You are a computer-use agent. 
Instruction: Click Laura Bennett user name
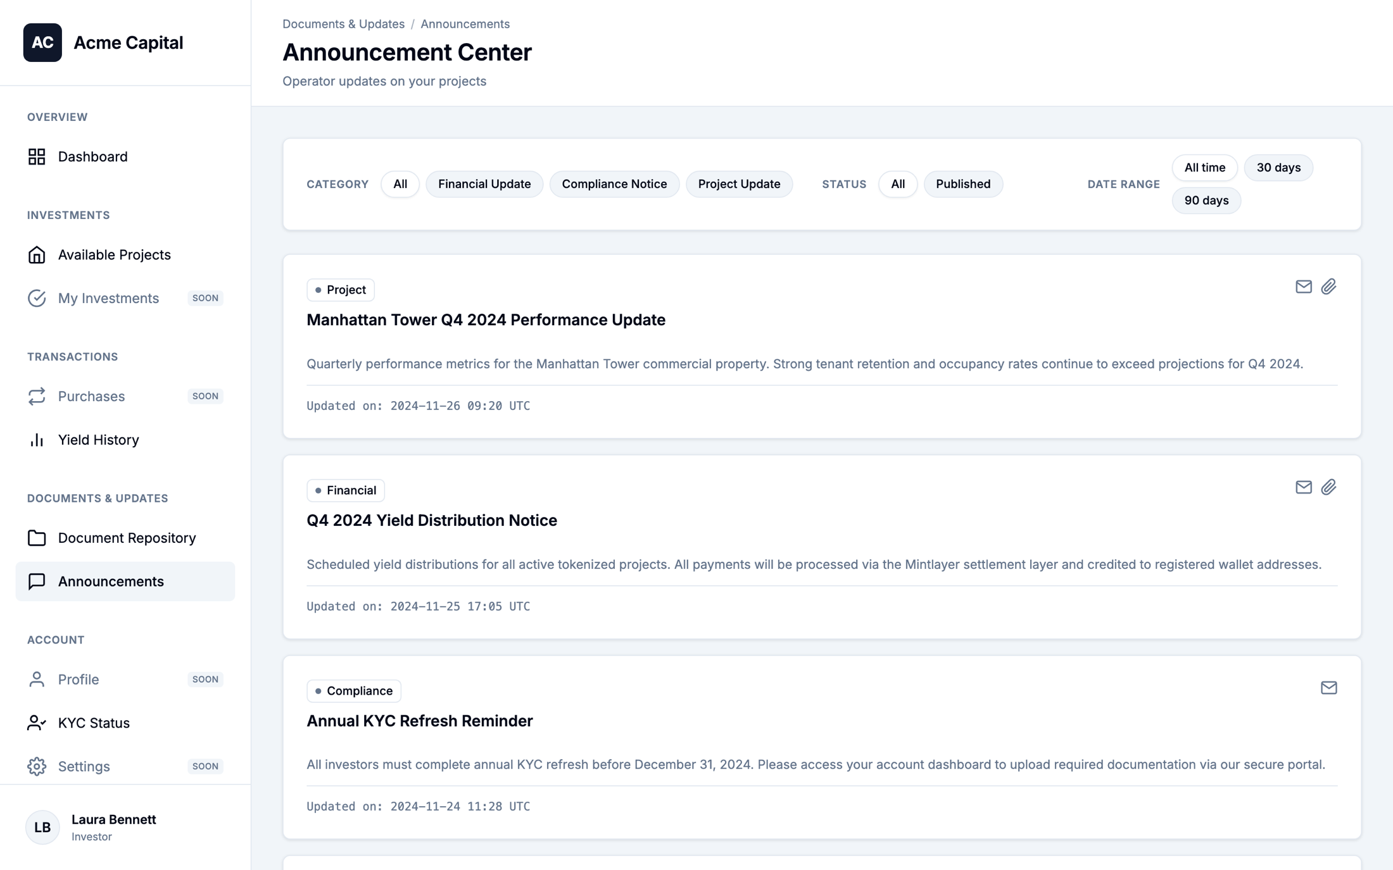point(114,819)
